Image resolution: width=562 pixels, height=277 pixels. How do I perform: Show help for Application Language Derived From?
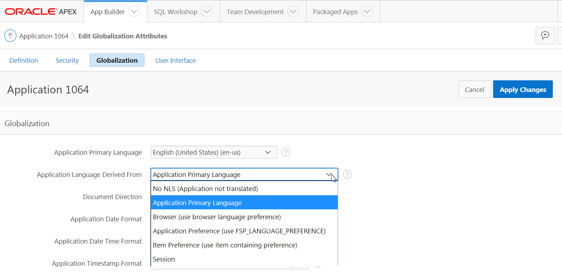[x=347, y=174]
